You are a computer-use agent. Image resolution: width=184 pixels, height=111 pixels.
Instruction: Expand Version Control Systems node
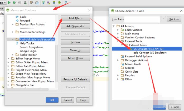tap(118, 37)
